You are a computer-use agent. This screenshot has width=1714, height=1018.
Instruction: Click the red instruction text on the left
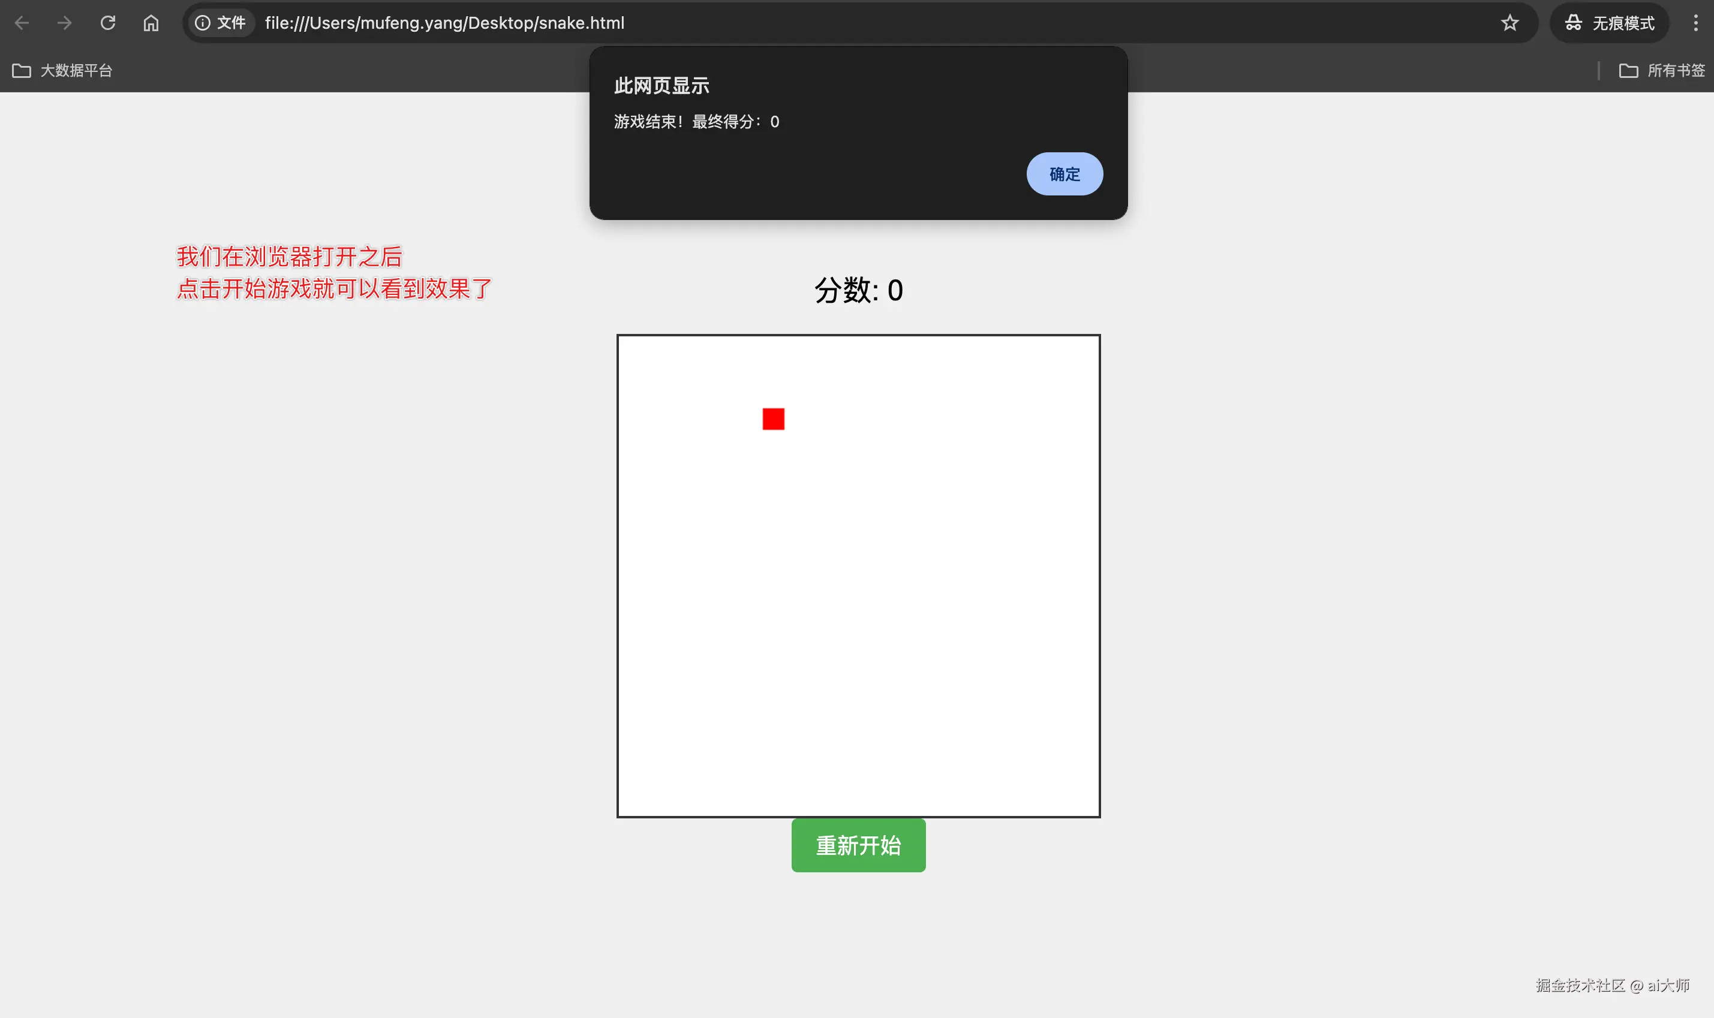[333, 273]
